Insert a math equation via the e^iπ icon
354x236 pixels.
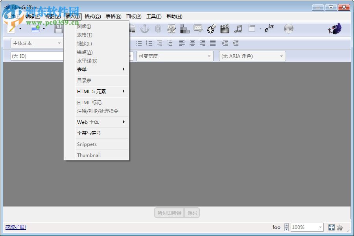click(269, 28)
